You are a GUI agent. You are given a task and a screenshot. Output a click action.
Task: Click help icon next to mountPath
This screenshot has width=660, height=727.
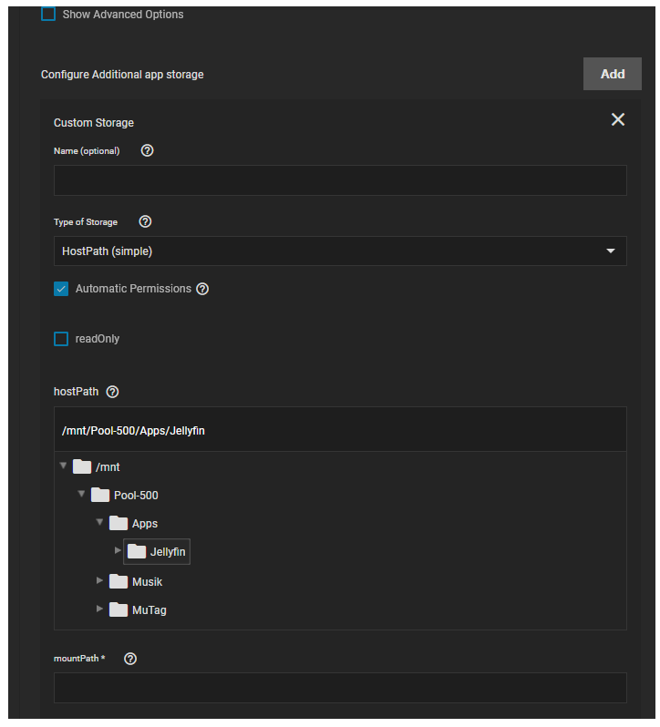(x=129, y=659)
